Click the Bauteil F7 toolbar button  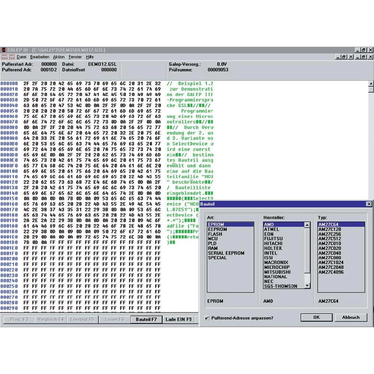click(146, 319)
